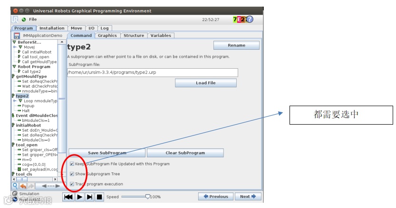Select Call type2 node

coord(31,72)
